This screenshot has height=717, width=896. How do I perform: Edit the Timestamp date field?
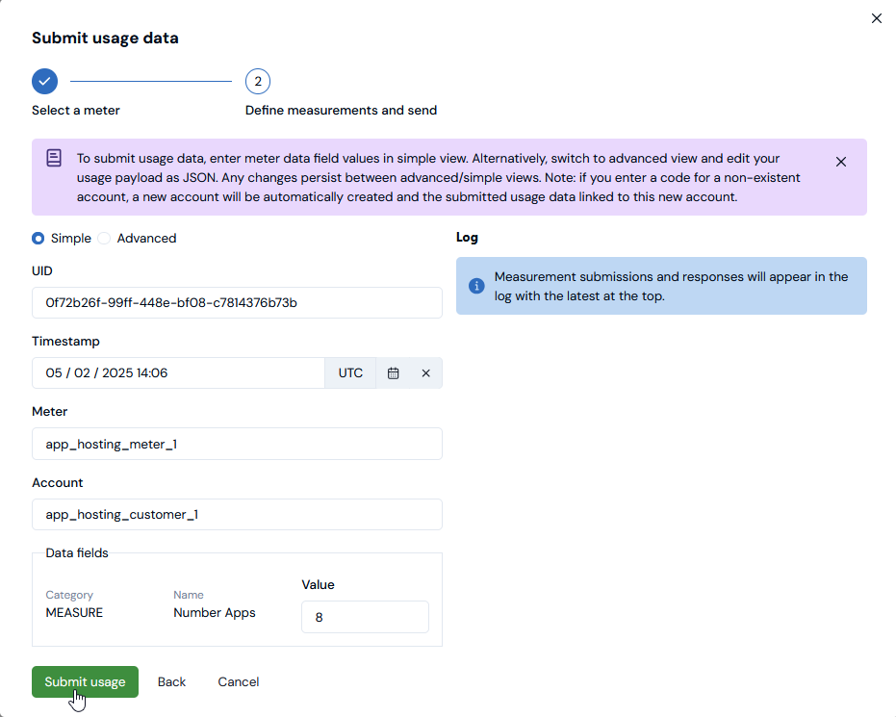178,373
